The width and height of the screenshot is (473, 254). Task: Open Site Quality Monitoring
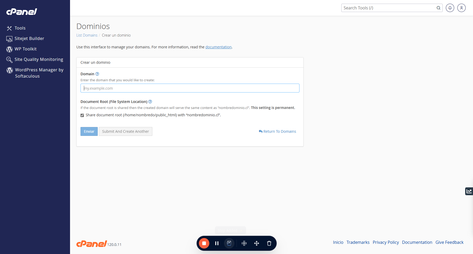point(39,59)
